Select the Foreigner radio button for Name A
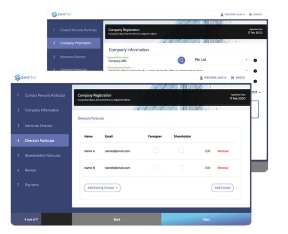288x234 pixels. click(156, 151)
